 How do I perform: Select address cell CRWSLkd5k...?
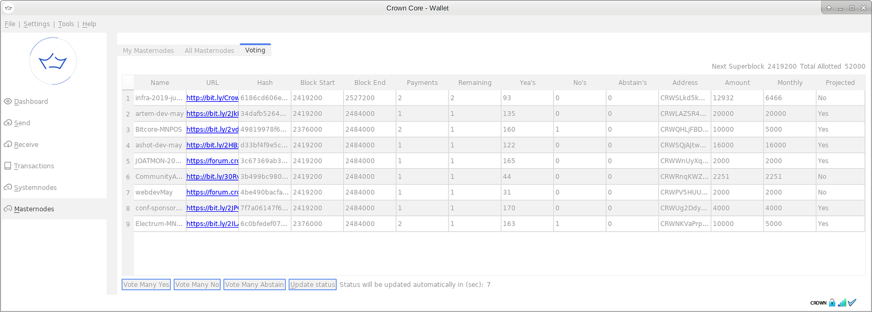click(x=685, y=98)
